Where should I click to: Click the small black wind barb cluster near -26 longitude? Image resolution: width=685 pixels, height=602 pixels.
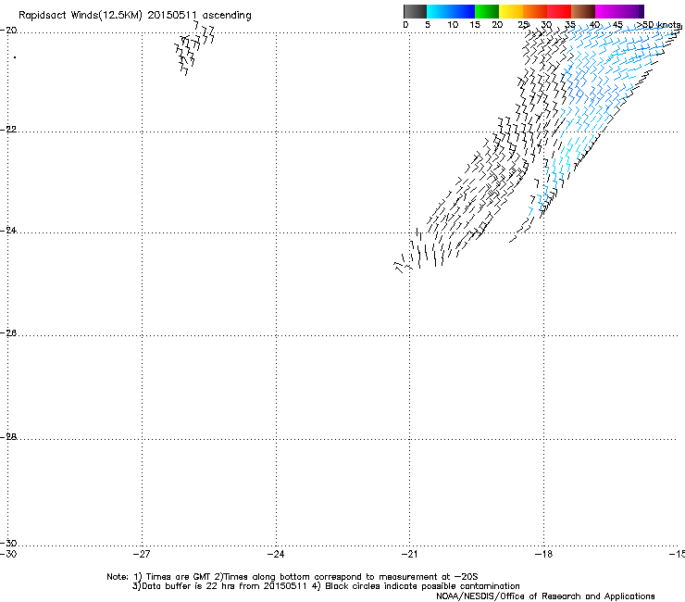[x=194, y=48]
